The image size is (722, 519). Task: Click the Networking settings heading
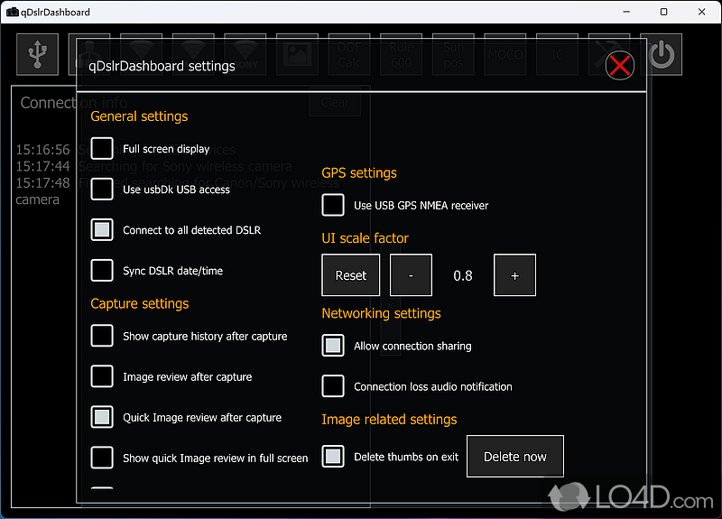coord(381,313)
